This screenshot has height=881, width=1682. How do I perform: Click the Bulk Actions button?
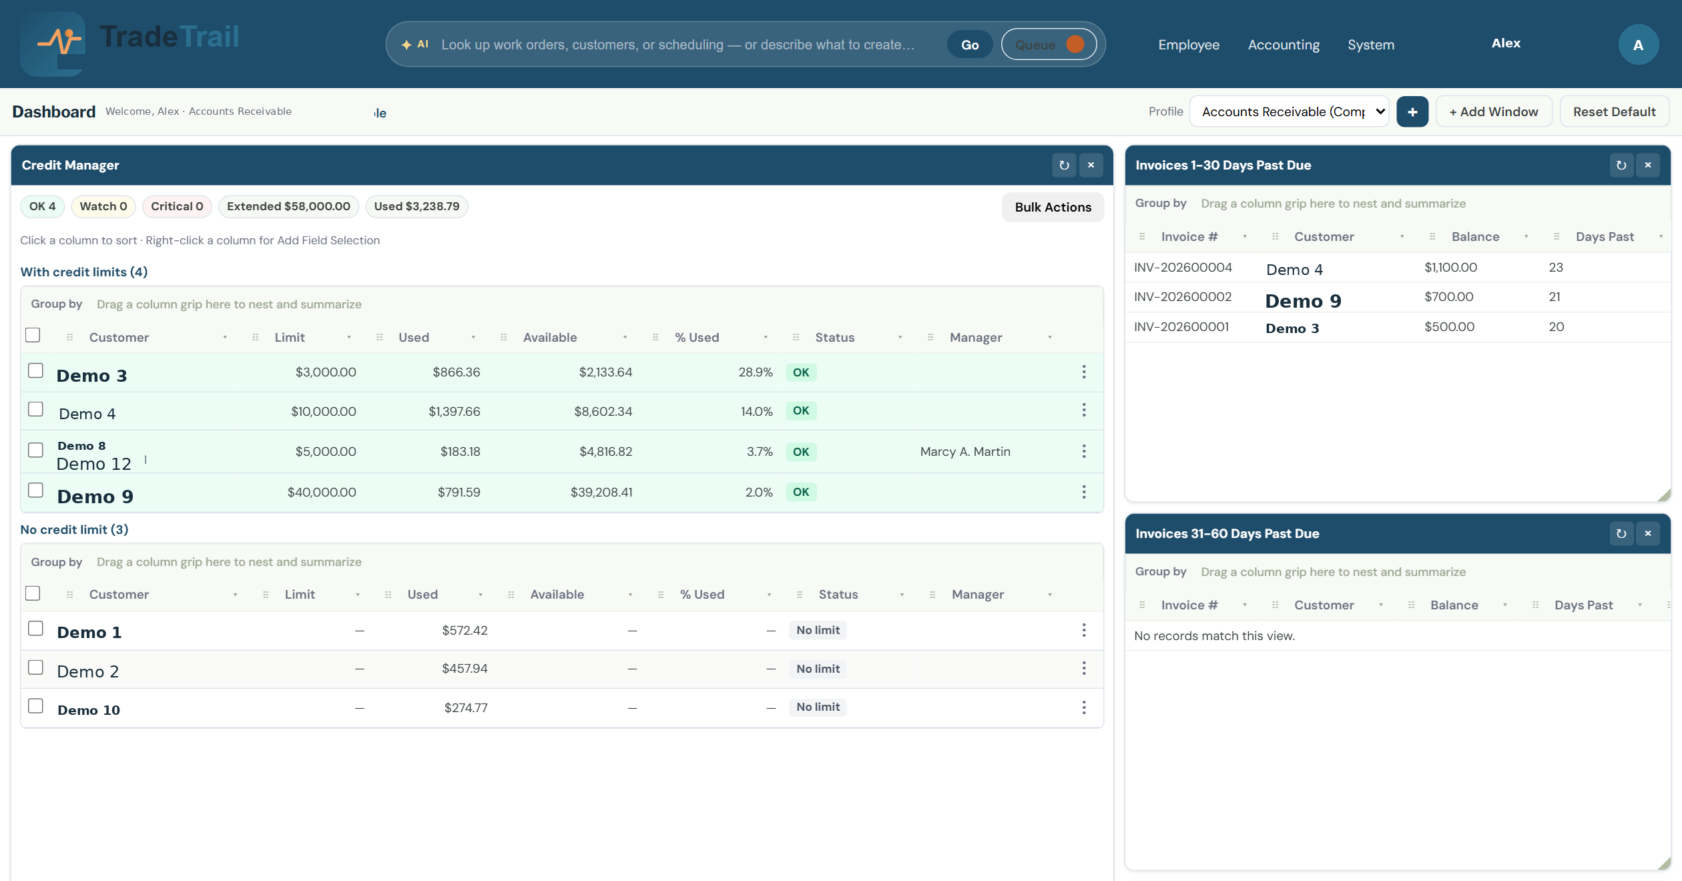coord(1053,208)
